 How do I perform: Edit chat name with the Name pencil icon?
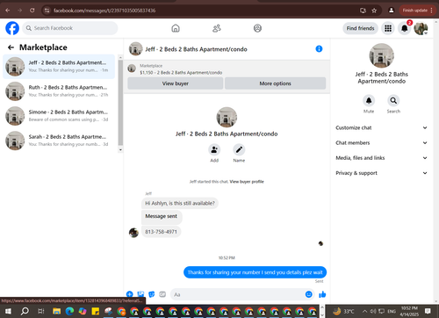pyautogui.click(x=239, y=149)
